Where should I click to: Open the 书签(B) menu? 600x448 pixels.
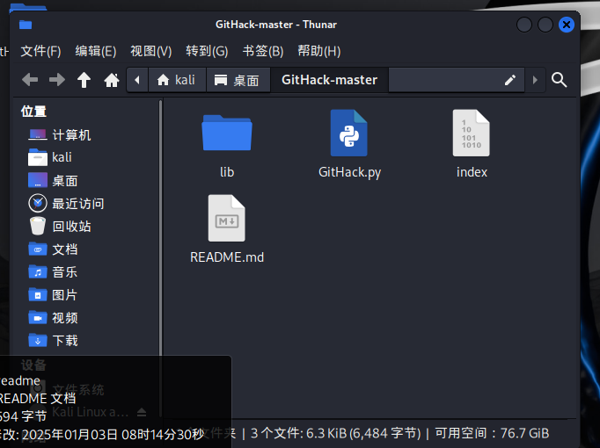coord(263,51)
